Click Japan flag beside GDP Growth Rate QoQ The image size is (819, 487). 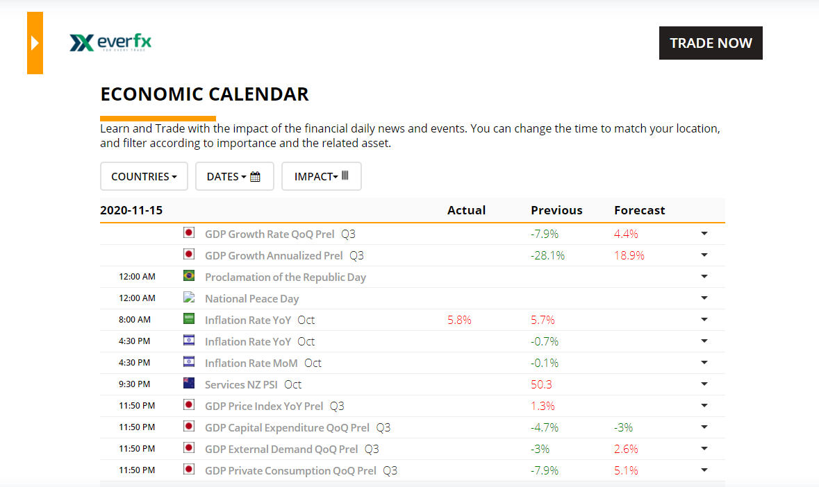tap(188, 233)
